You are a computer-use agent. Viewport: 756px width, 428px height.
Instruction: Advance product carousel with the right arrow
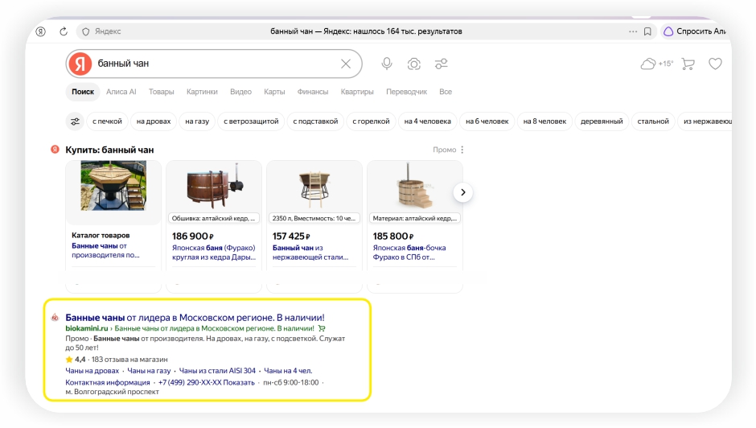pyautogui.click(x=463, y=192)
